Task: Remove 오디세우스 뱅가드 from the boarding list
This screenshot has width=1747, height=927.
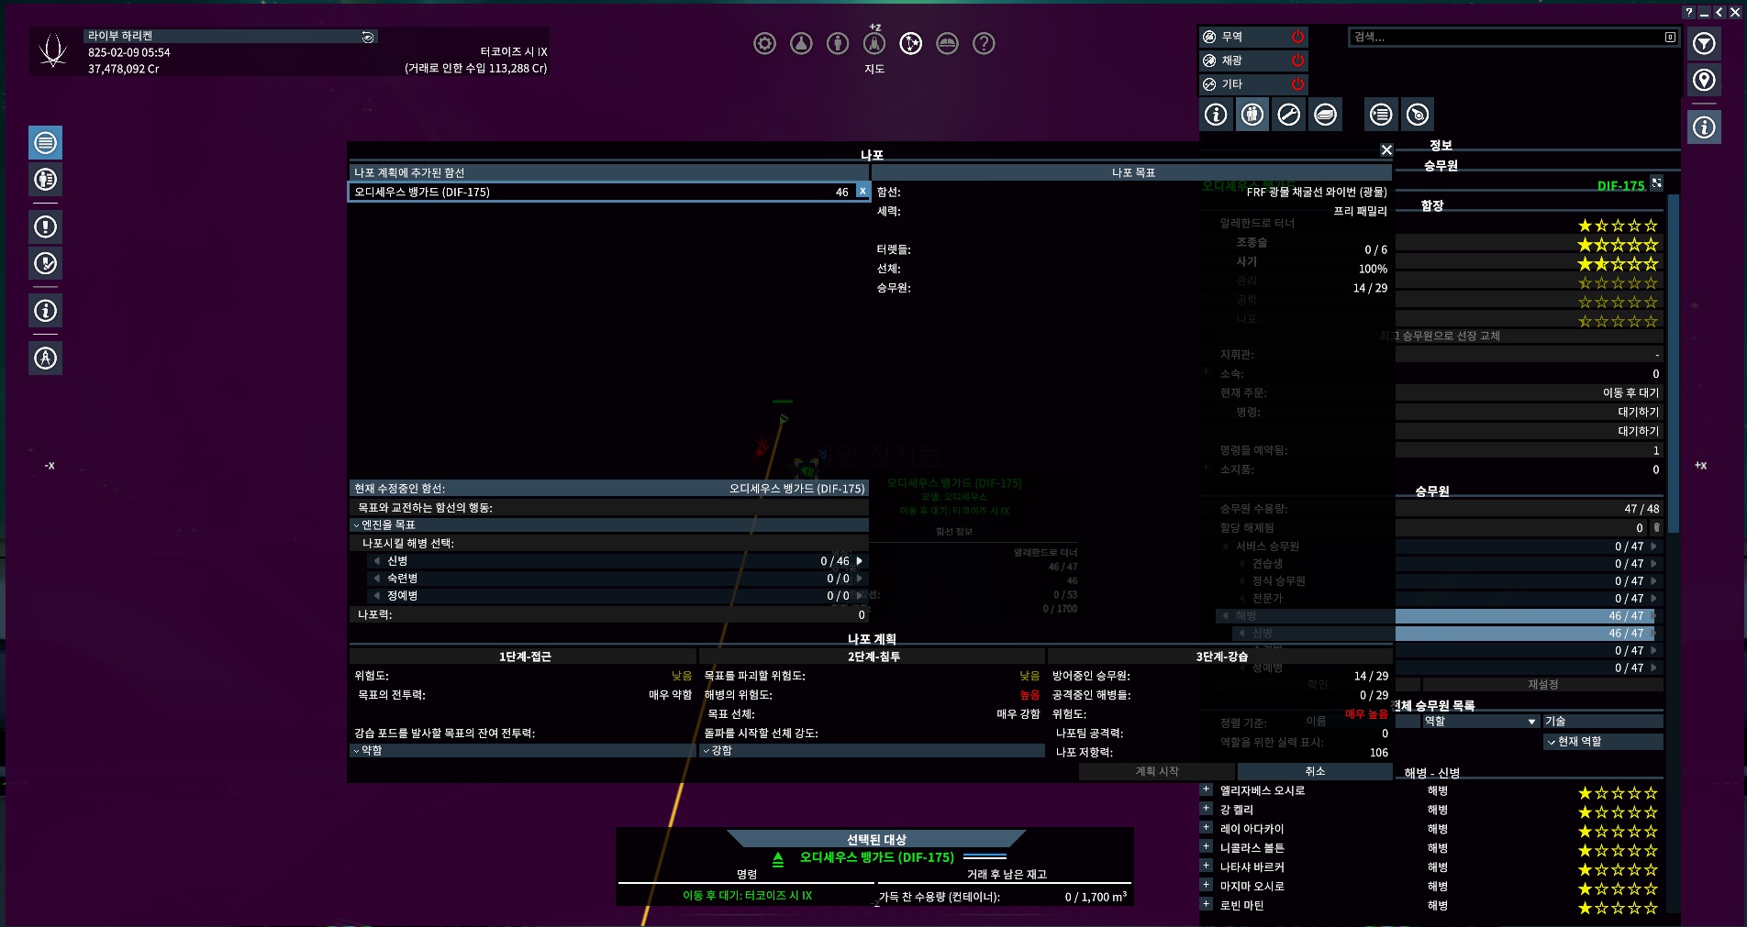Action: pyautogui.click(x=862, y=191)
